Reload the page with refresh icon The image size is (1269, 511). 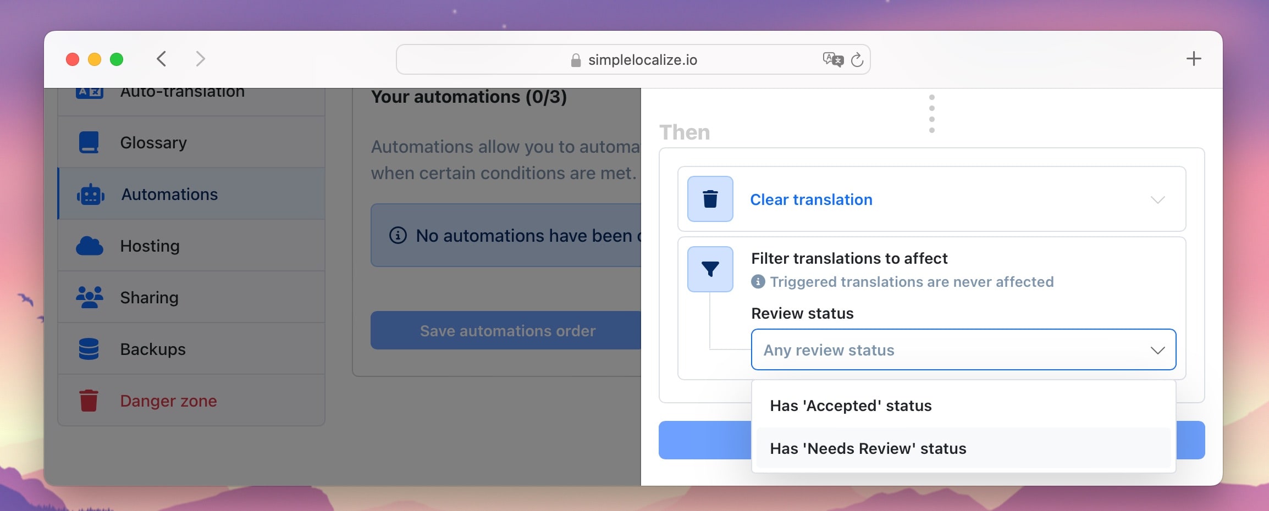click(857, 59)
